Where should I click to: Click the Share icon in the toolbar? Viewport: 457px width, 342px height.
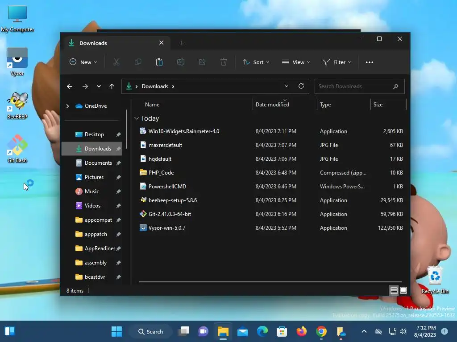[x=202, y=62]
